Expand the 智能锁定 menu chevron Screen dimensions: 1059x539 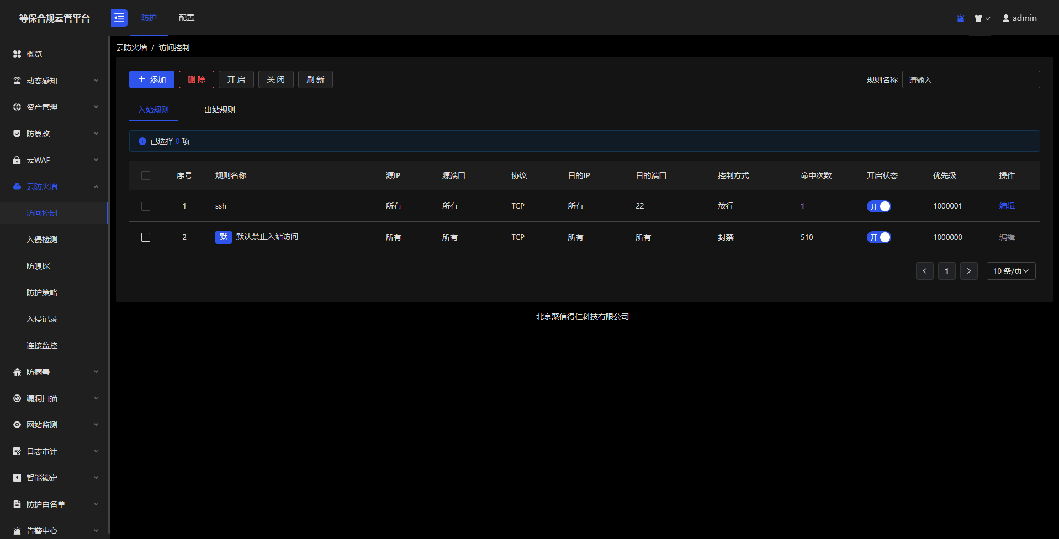96,478
